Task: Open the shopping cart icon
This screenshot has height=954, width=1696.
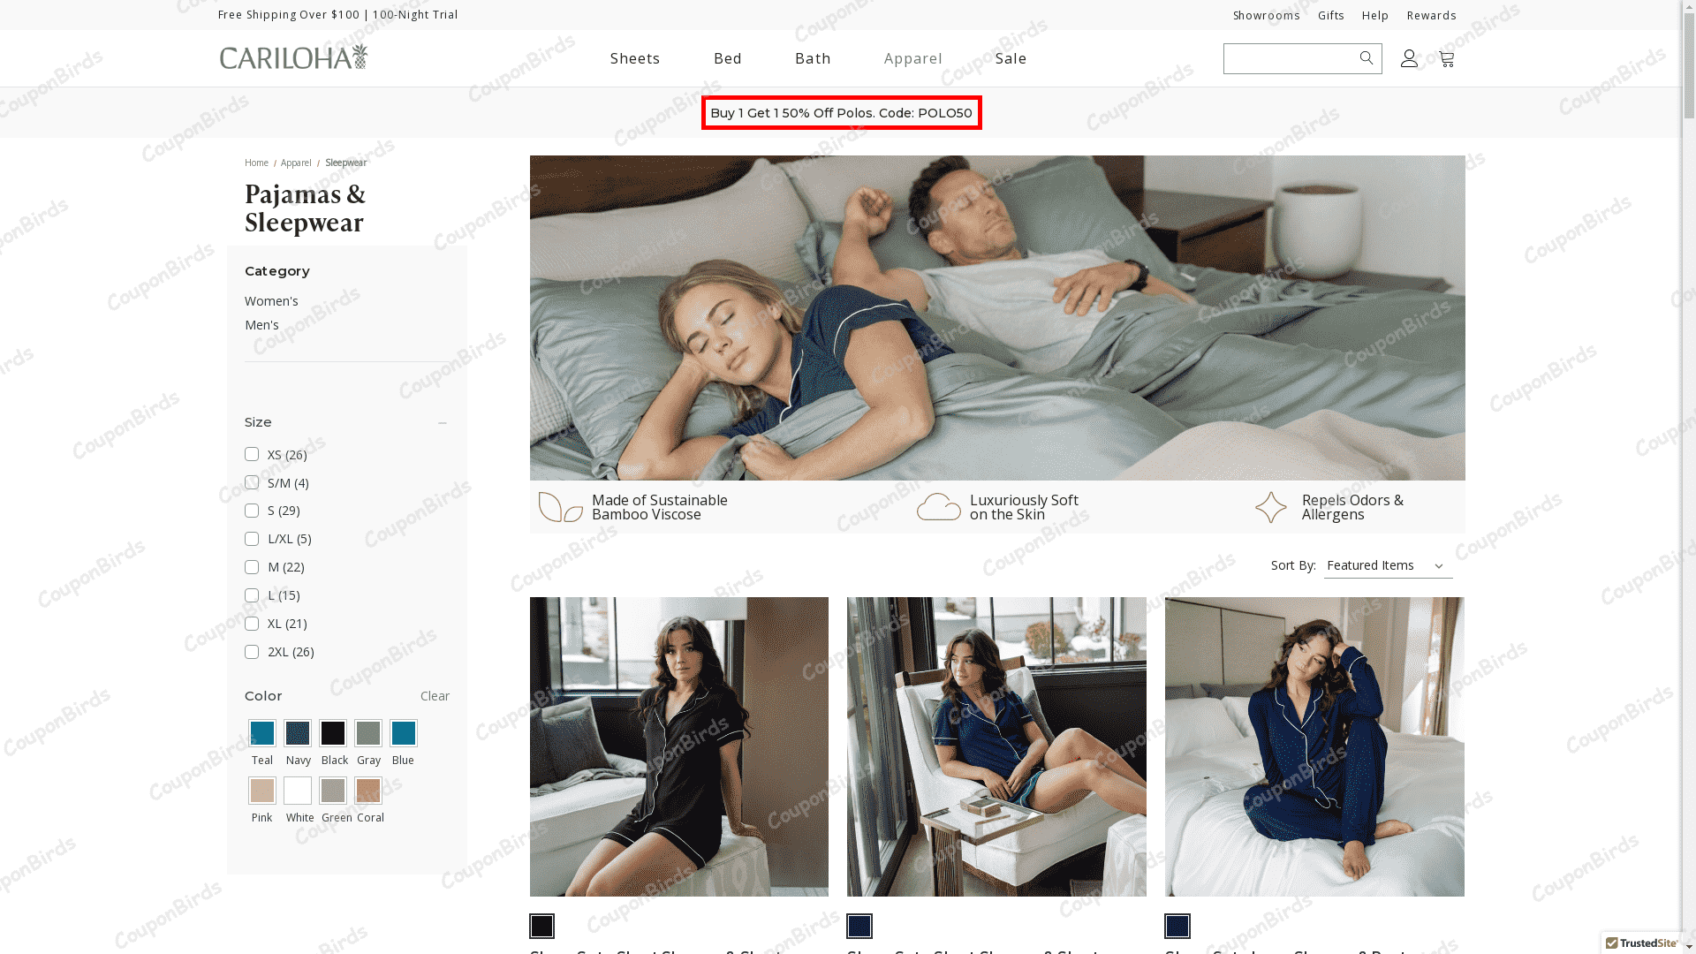Action: click(x=1446, y=58)
